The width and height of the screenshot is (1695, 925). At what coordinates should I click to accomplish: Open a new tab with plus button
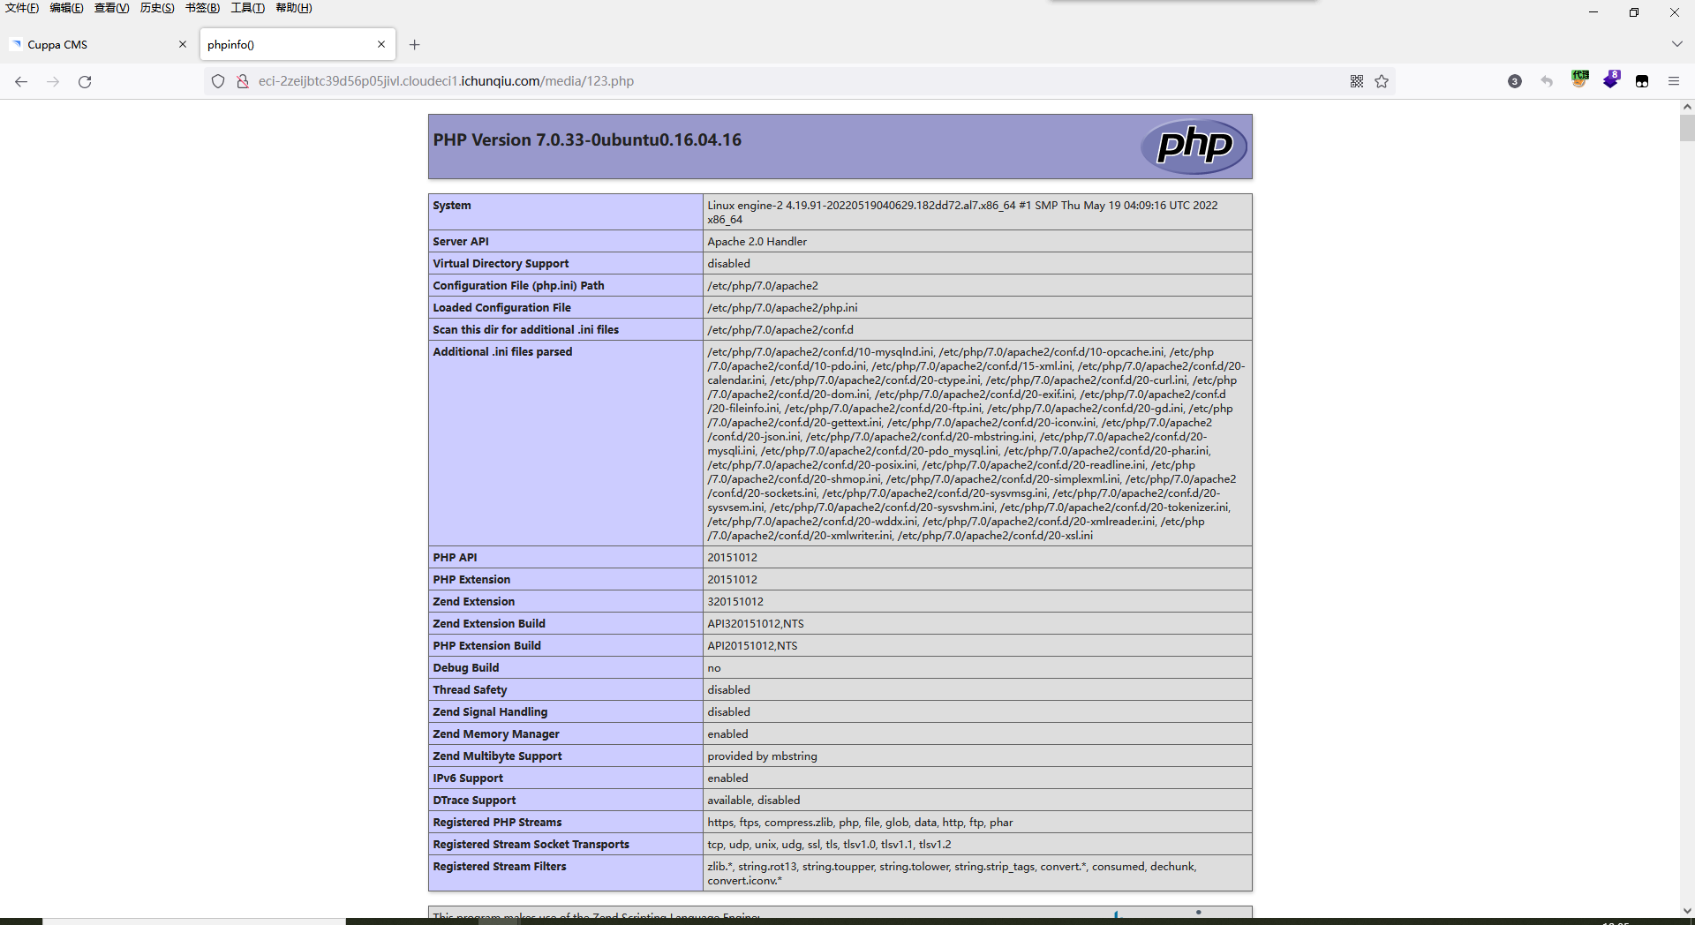[414, 45]
